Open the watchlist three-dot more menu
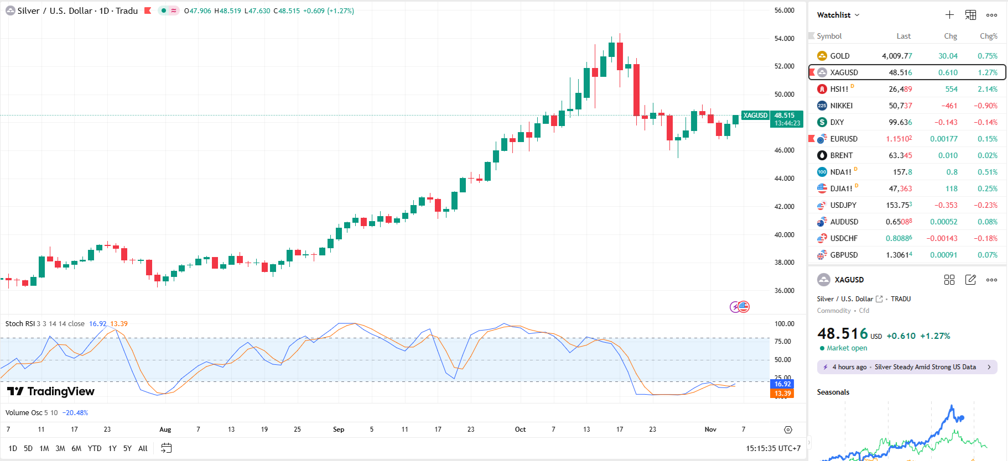Image resolution: width=1008 pixels, height=461 pixels. point(991,15)
